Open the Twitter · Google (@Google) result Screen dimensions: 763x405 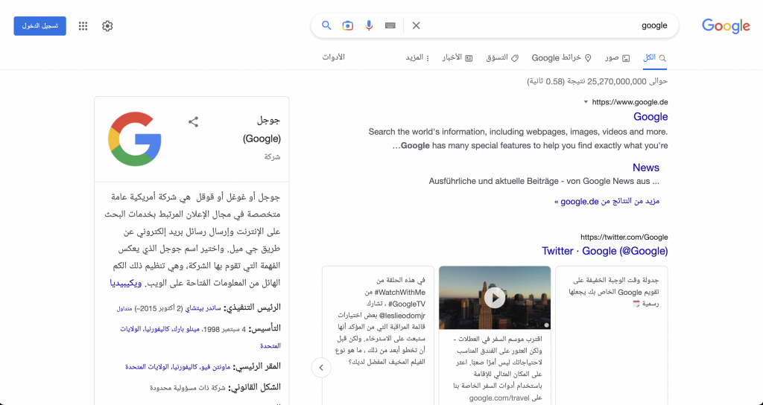pyautogui.click(x=605, y=251)
